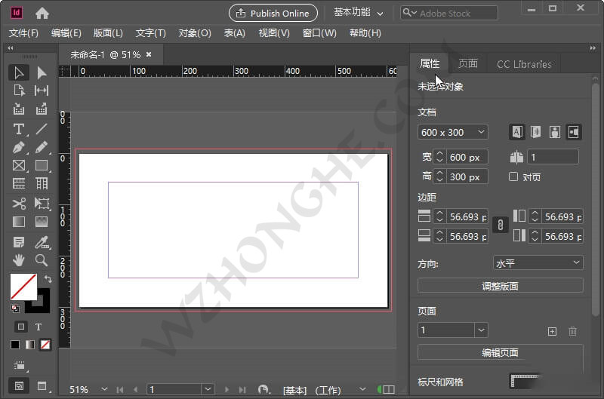Choose landscape page orientation
604x399 pixels.
[x=573, y=132]
